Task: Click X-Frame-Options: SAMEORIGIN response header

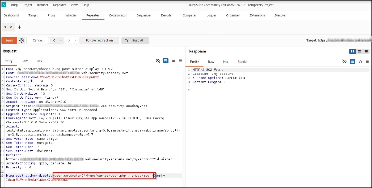Action: tap(218, 78)
